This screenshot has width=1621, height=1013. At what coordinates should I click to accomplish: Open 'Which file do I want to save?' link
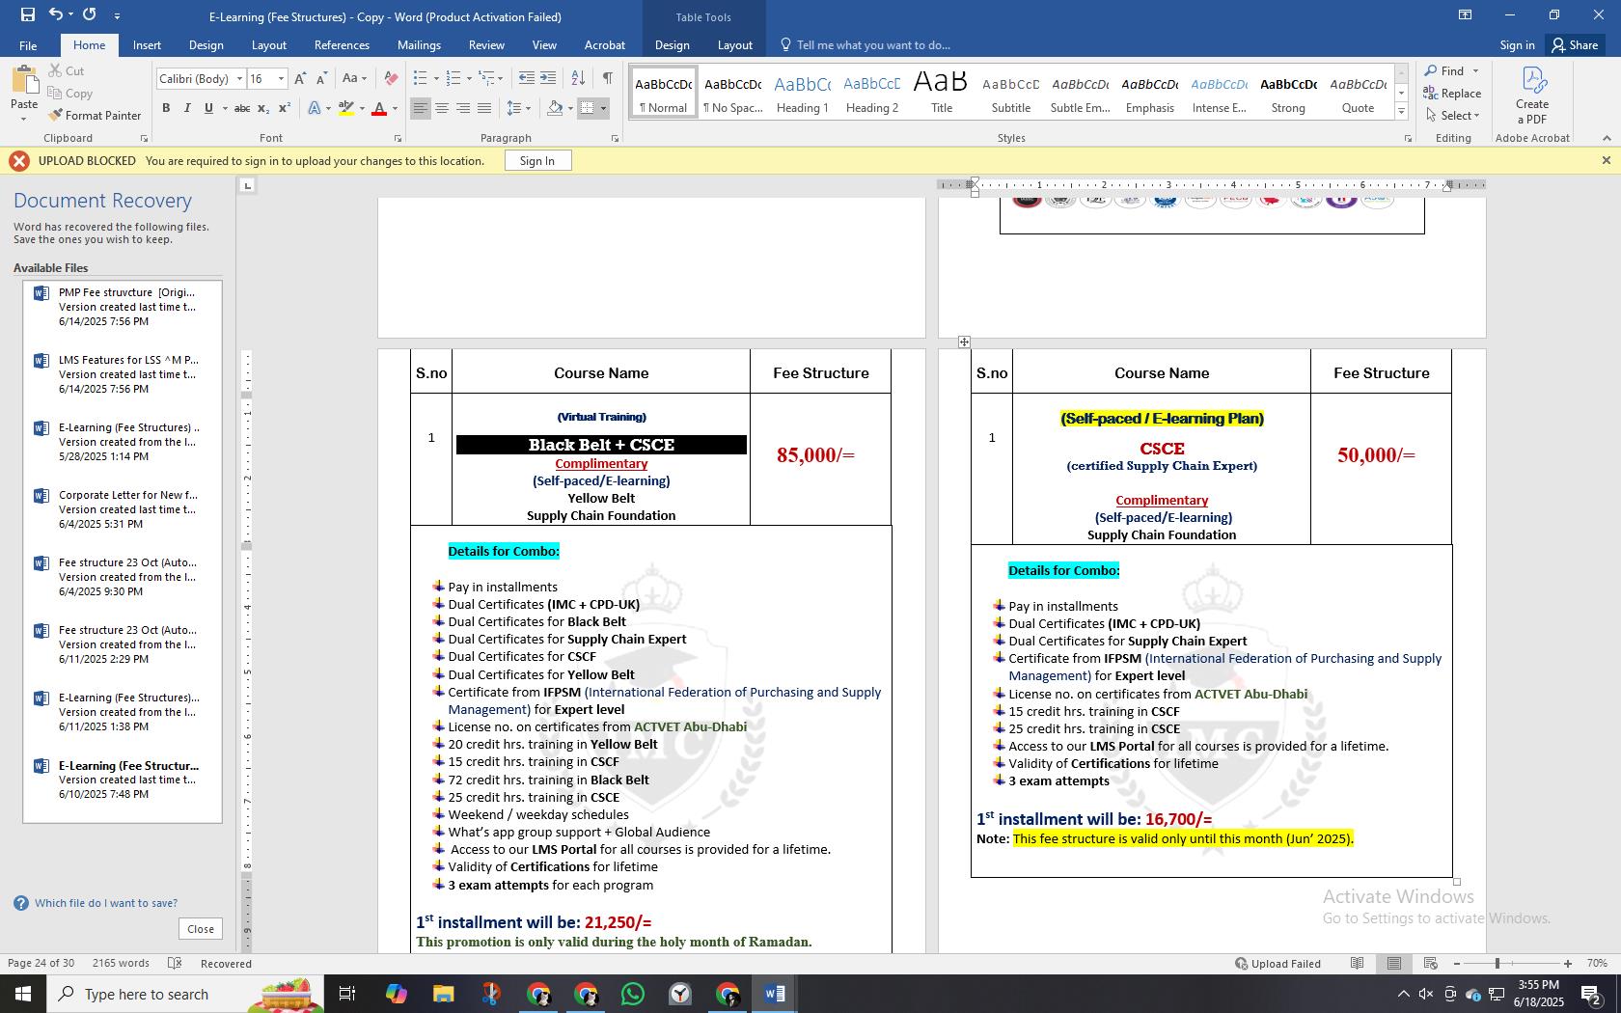[106, 903]
